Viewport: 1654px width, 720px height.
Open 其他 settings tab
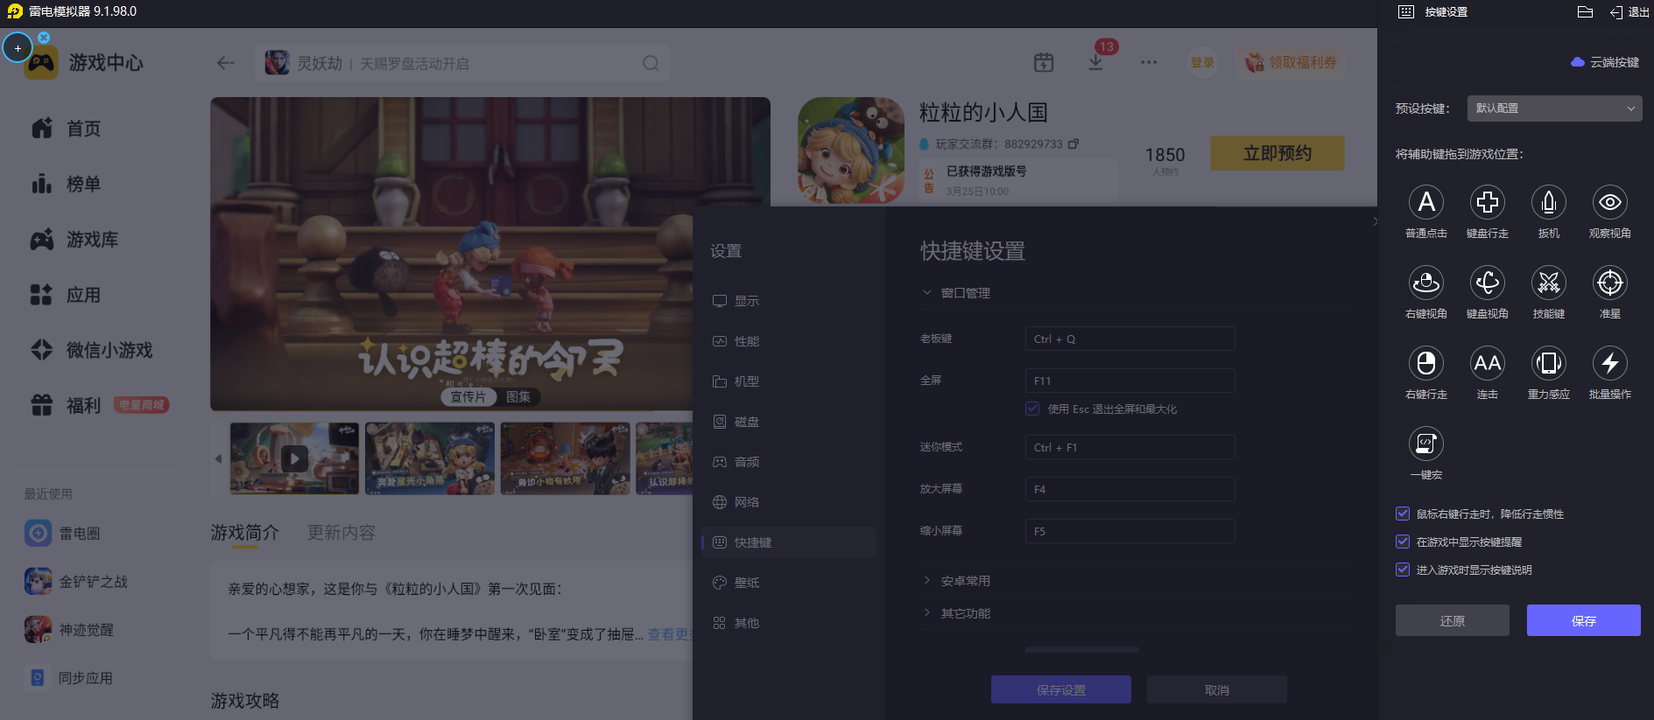(x=788, y=623)
